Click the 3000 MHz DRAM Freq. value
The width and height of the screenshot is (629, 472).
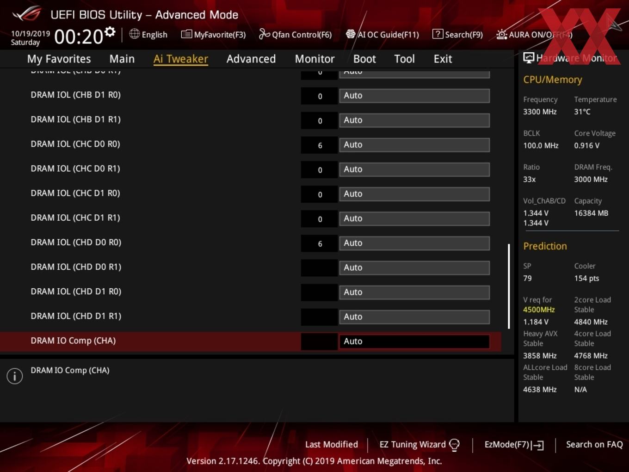591,180
